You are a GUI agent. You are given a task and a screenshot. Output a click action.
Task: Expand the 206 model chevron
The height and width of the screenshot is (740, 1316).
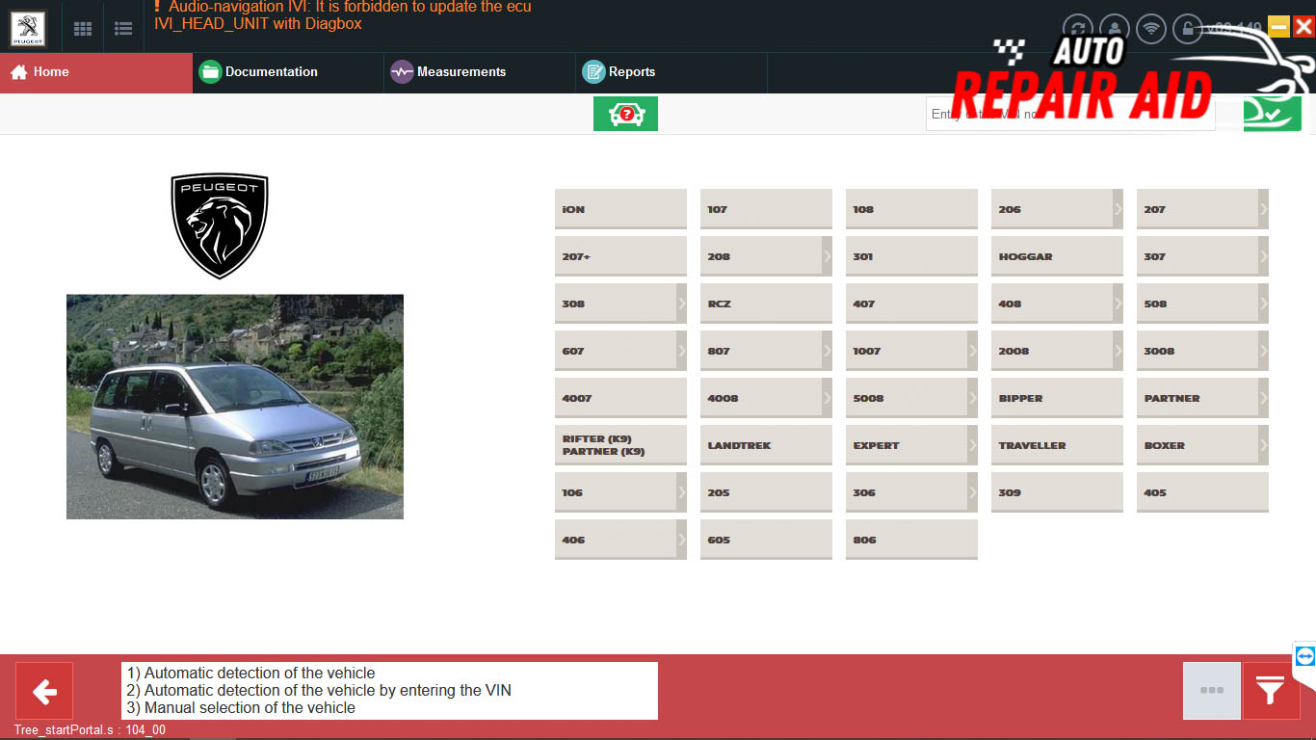[1118, 209]
